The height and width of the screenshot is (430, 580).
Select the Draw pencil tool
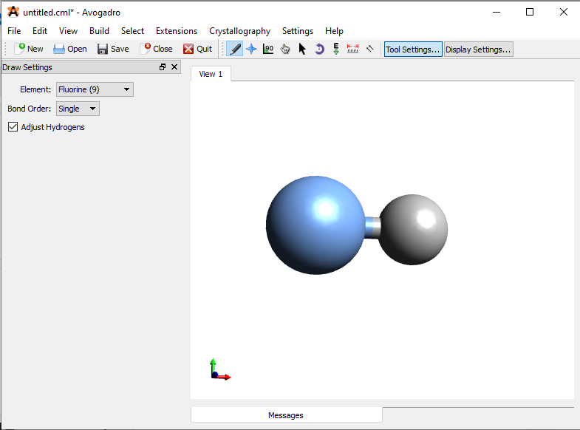point(234,49)
